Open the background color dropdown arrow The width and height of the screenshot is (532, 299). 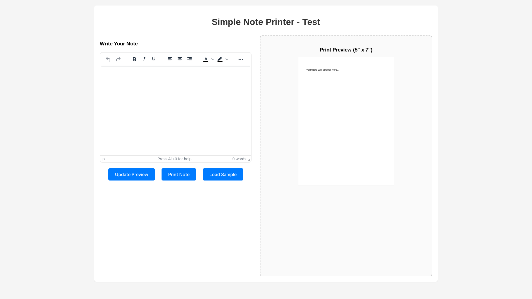(227, 59)
